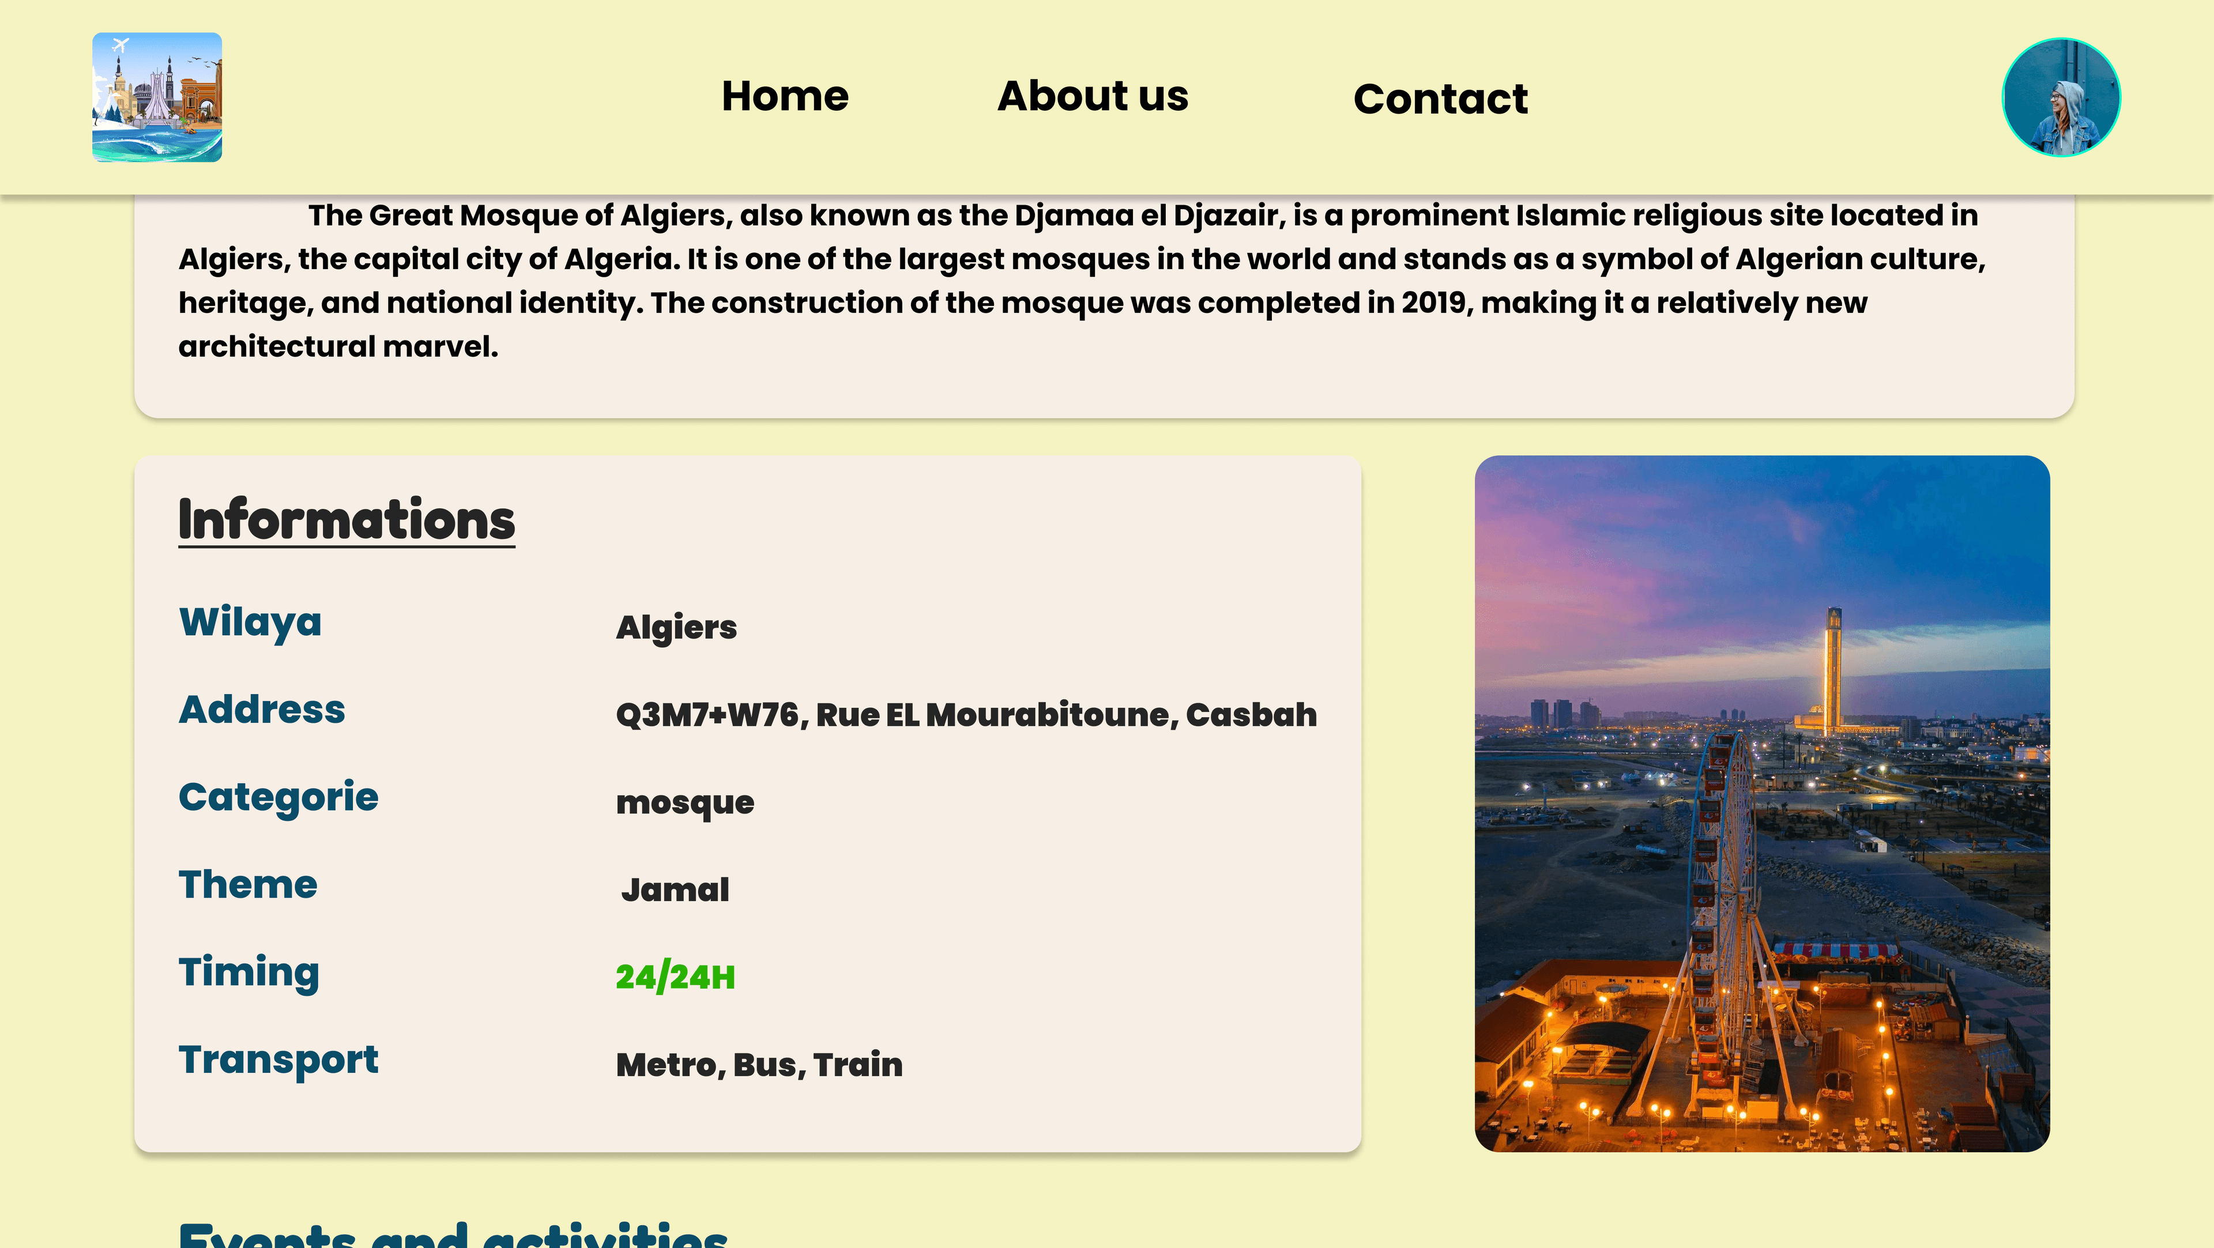The image size is (2214, 1248).
Task: Open the Home navigation link
Action: click(784, 96)
